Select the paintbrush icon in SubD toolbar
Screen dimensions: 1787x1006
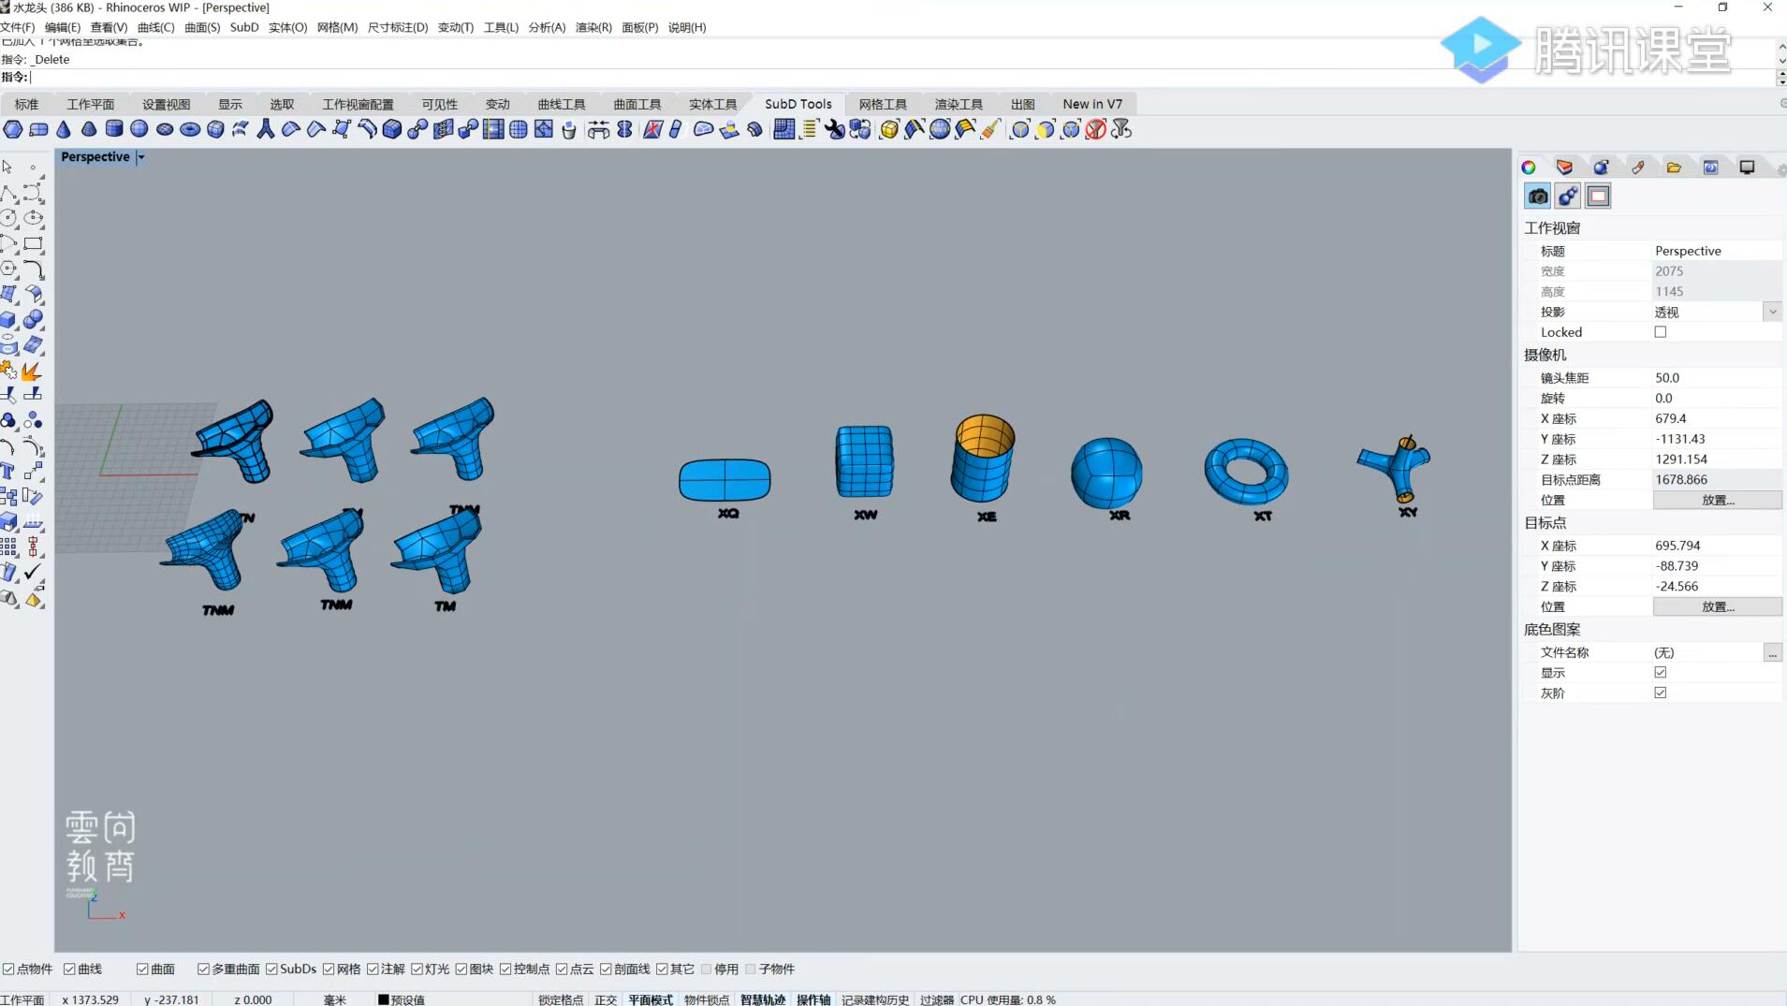(990, 129)
